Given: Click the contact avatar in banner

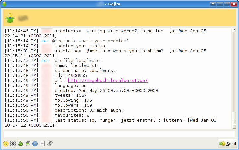Looking at the screenshot, I should point(11,18).
